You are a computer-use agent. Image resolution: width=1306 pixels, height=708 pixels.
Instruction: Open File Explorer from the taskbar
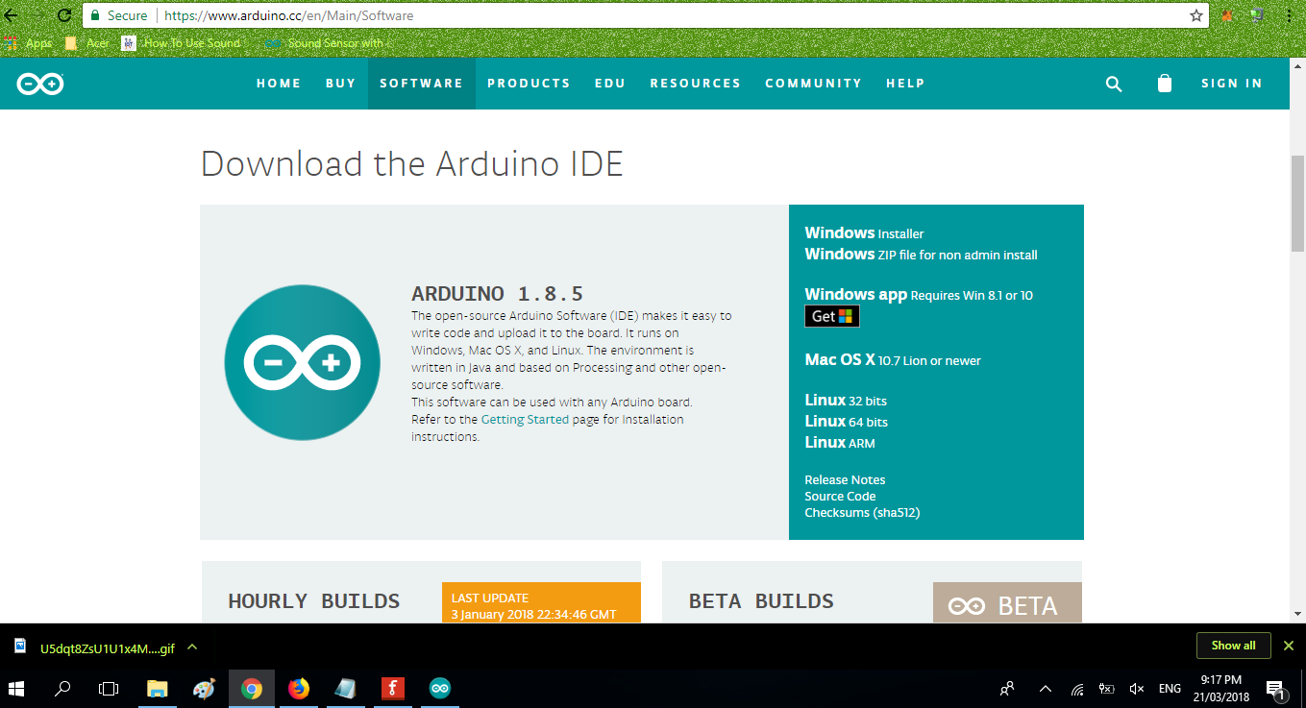pyautogui.click(x=157, y=688)
